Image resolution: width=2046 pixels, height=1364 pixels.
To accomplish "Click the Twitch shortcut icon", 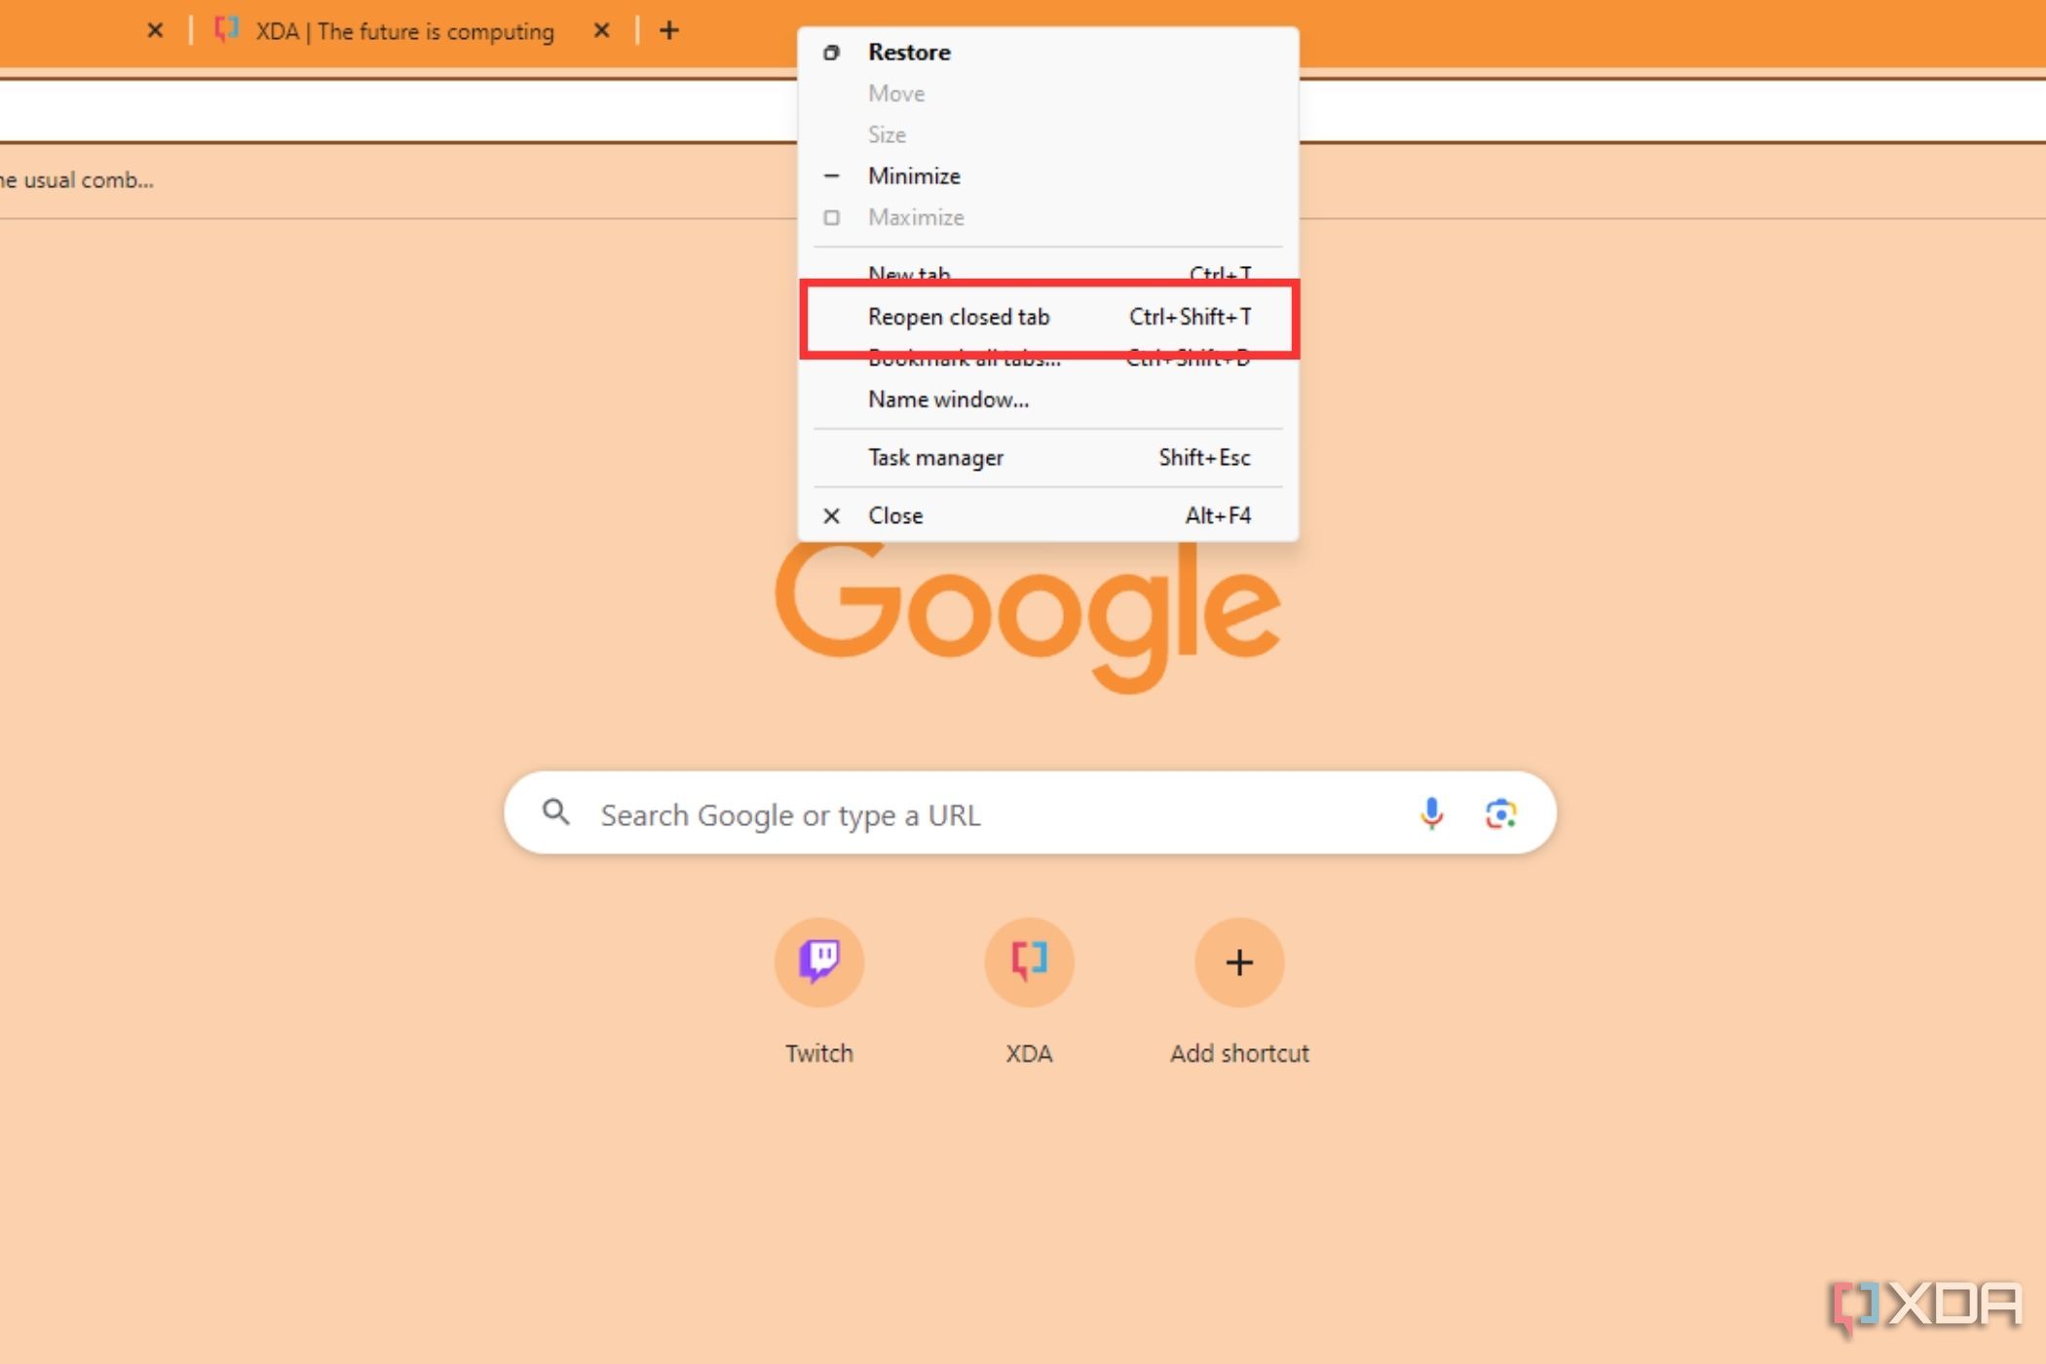I will point(817,961).
